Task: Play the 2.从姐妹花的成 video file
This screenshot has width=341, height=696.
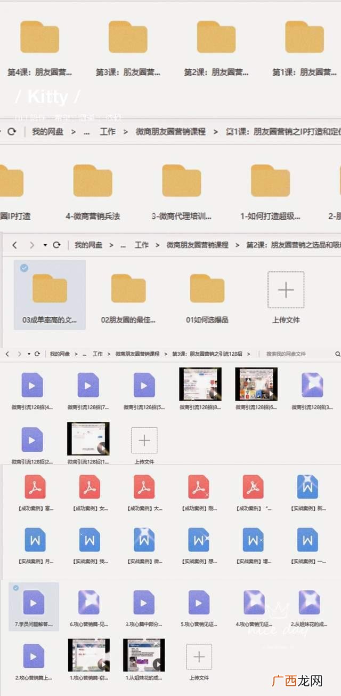Action: (309, 603)
